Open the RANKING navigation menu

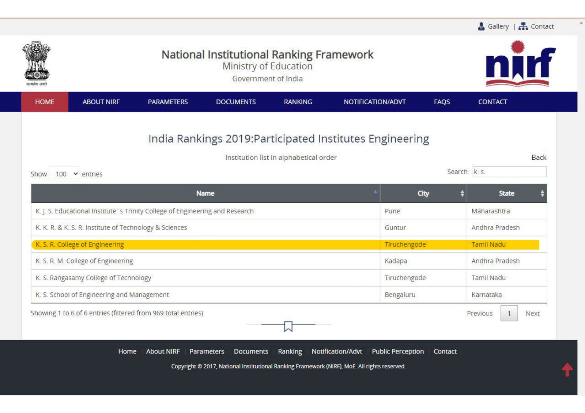click(x=298, y=102)
